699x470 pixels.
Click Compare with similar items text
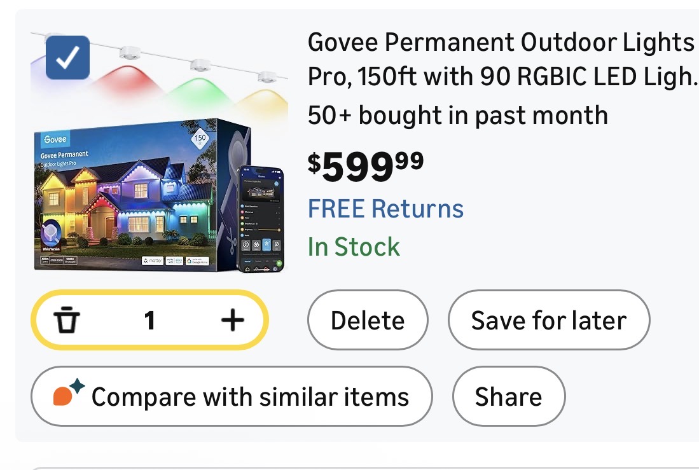pyautogui.click(x=250, y=397)
